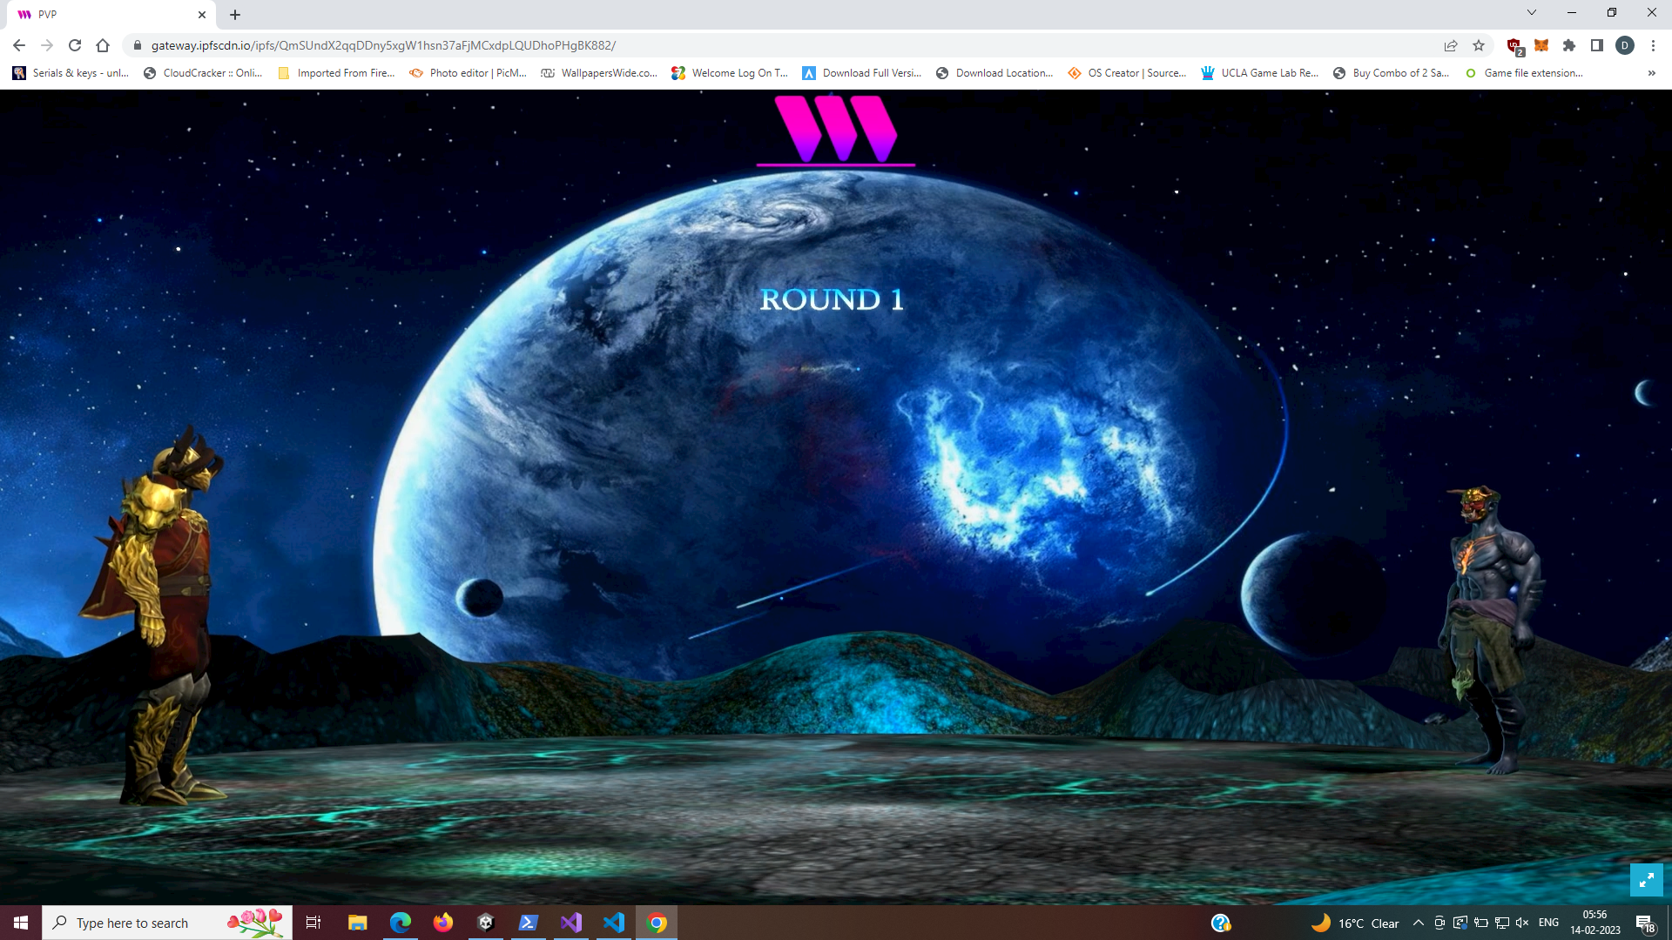
Task: Click the home icon in the browser toolbar
Action: [x=103, y=45]
